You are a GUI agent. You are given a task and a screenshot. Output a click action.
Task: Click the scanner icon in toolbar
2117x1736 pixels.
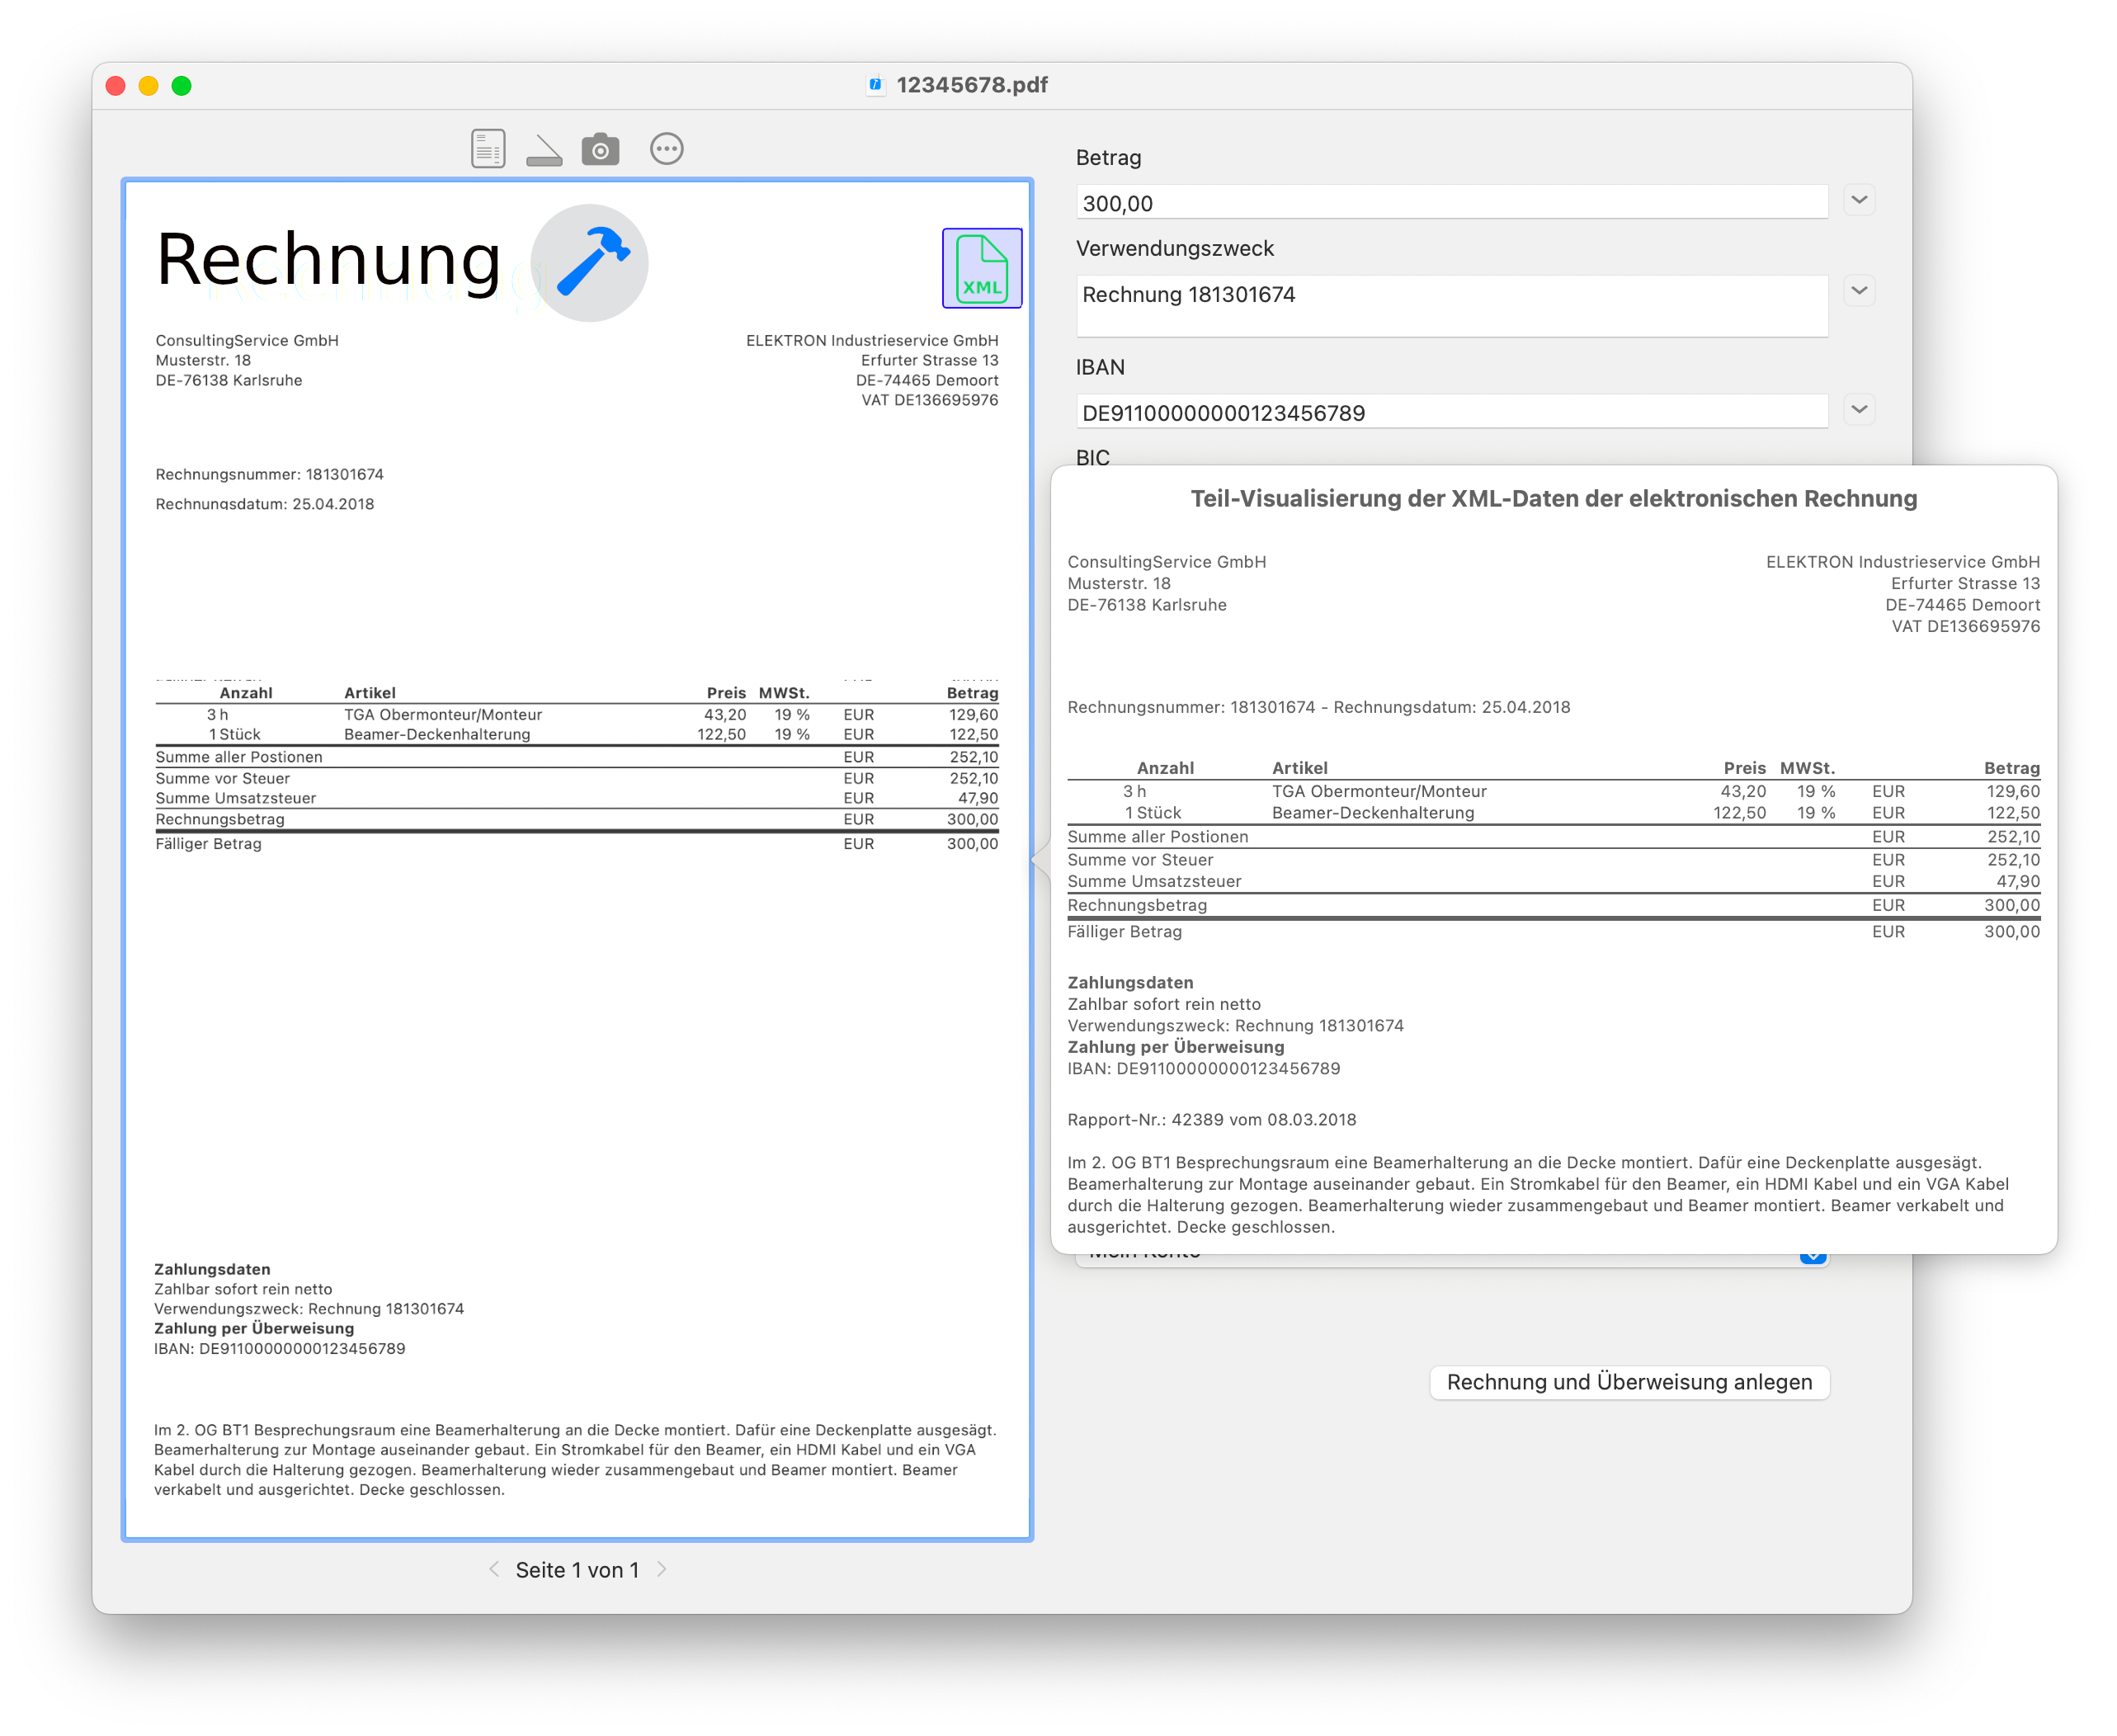[x=544, y=150]
